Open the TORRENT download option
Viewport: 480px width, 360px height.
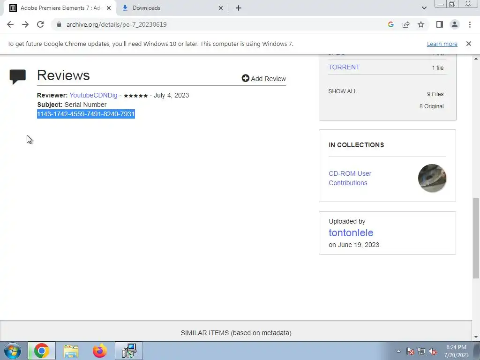344,67
